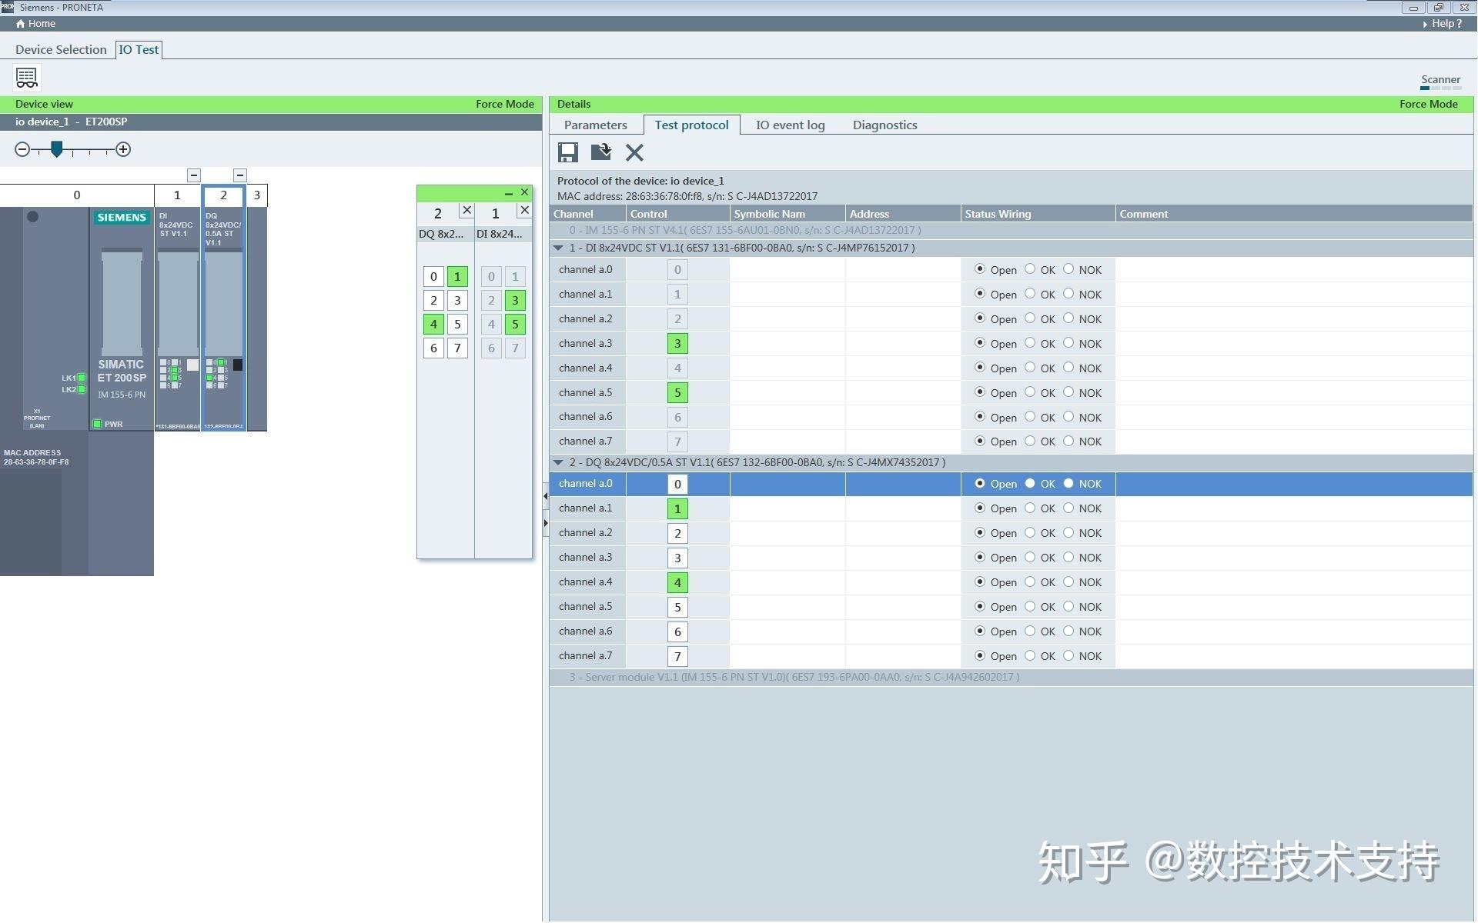
Task: Select OK radio for DQ channel a.0
Action: 1030,484
